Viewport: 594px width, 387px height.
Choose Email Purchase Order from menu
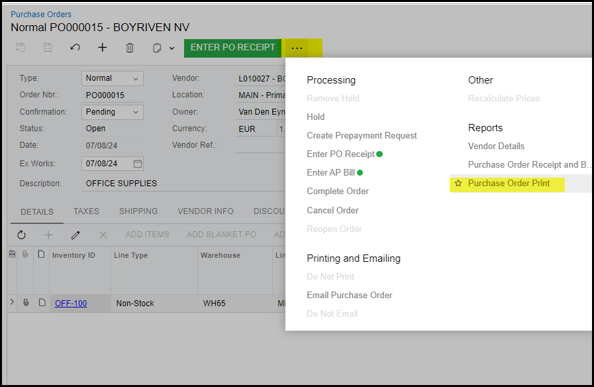(349, 295)
